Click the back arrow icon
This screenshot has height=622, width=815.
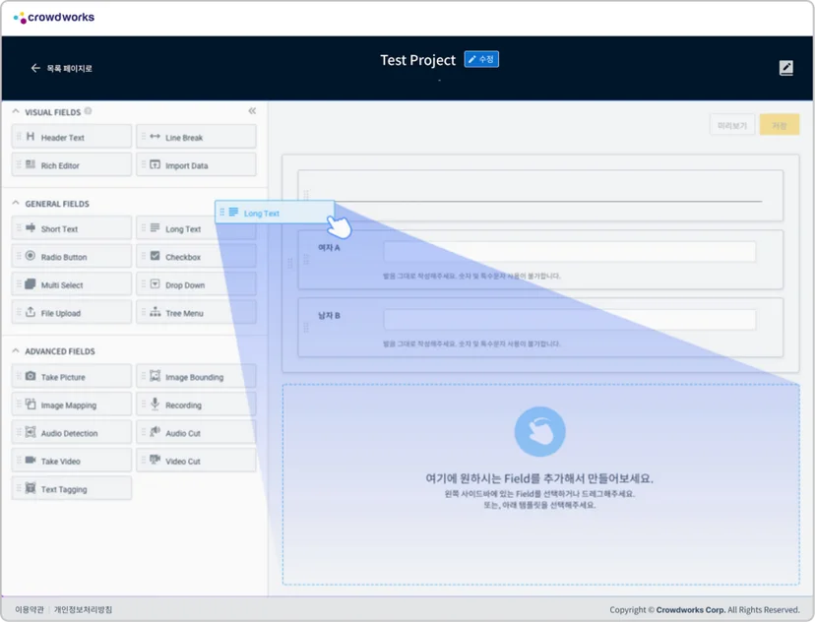(35, 68)
